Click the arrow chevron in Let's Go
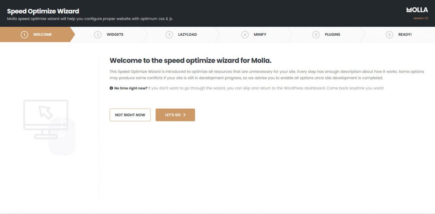 click(184, 115)
